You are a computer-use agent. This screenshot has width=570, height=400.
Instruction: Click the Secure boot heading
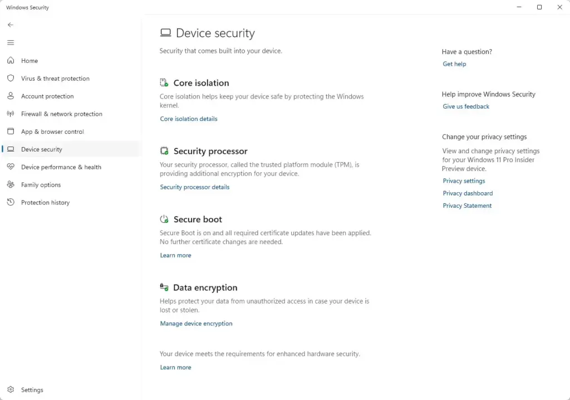(x=198, y=219)
